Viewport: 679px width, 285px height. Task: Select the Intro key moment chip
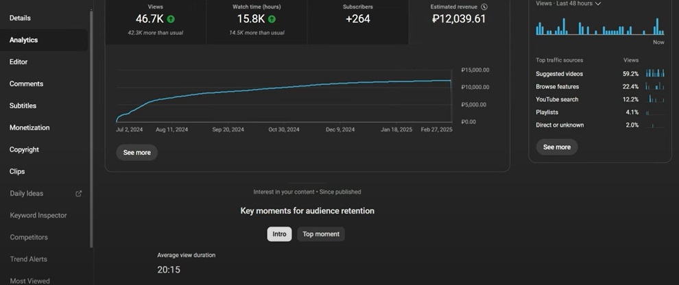click(x=279, y=234)
